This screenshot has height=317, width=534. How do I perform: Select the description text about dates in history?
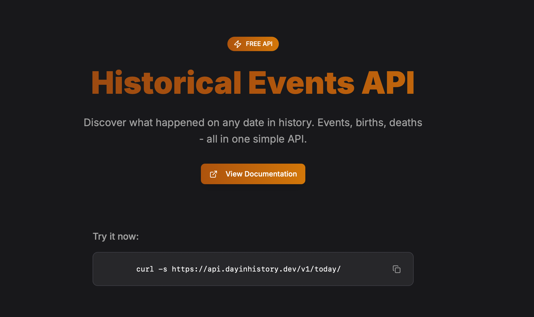click(253, 130)
